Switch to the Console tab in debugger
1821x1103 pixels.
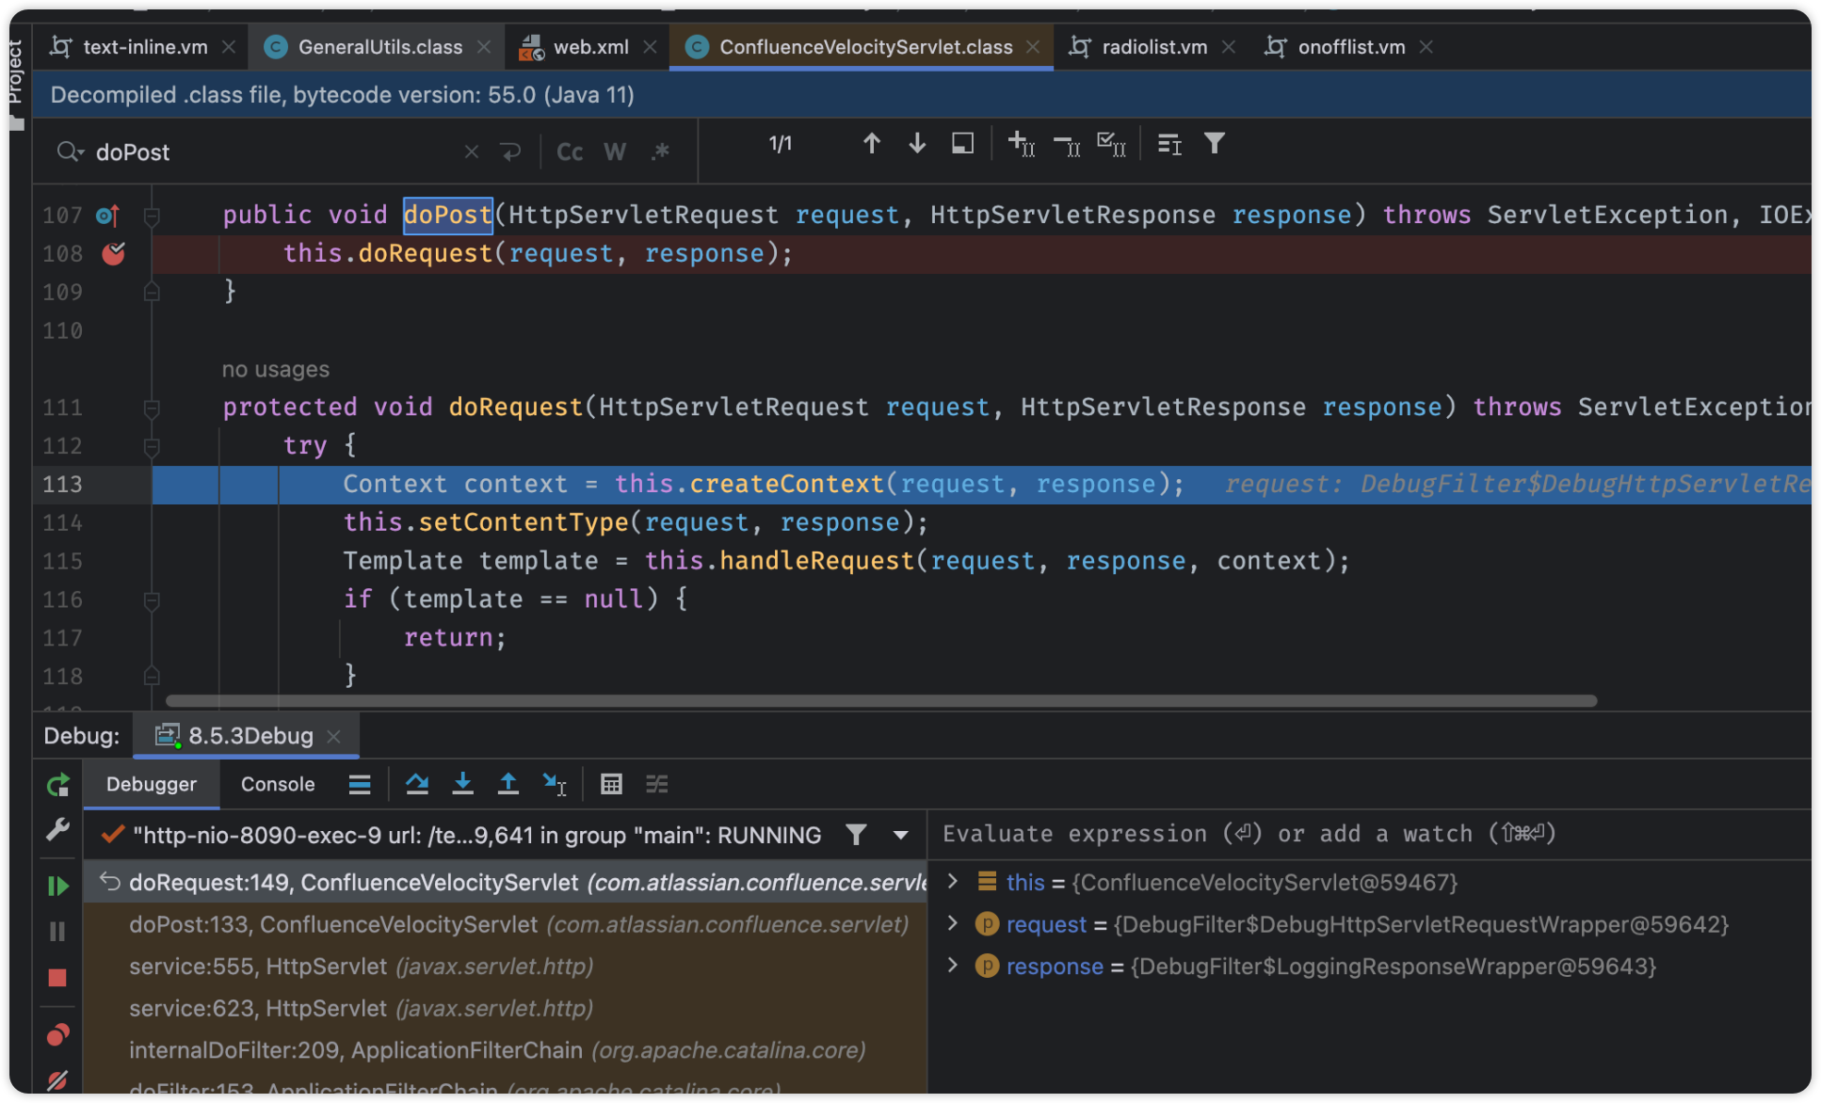pyautogui.click(x=279, y=784)
